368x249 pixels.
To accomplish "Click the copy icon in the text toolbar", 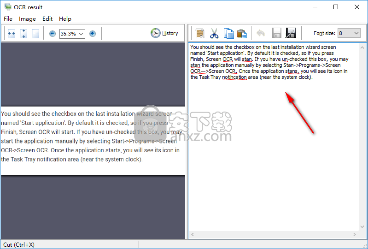I will click(228, 33).
